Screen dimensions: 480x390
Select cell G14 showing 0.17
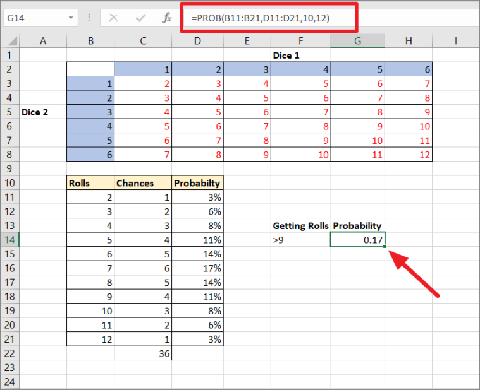pos(357,240)
